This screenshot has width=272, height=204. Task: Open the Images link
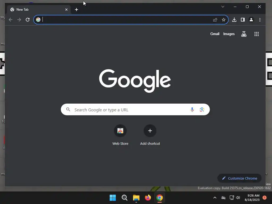(229, 34)
